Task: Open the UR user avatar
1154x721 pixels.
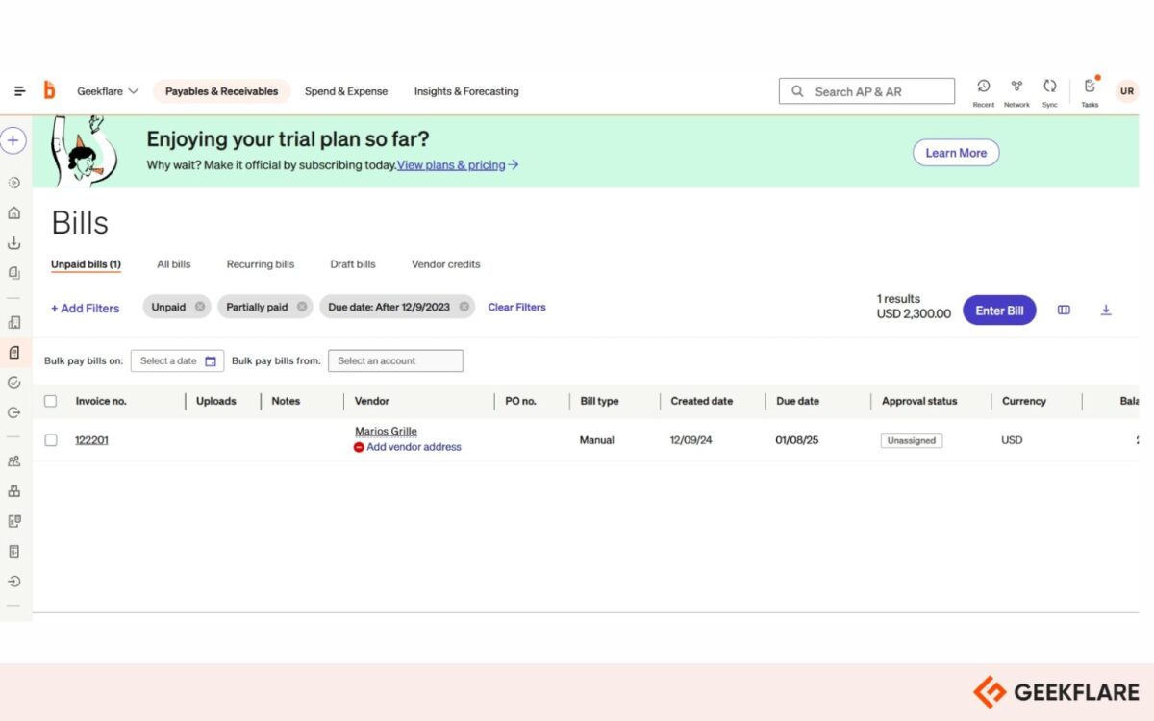Action: pos(1127,91)
